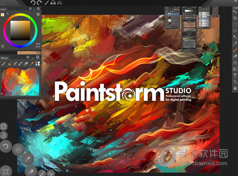Click the Redo arrow in the top toolbar
This screenshot has height=176, width=238.
tap(39, 3)
